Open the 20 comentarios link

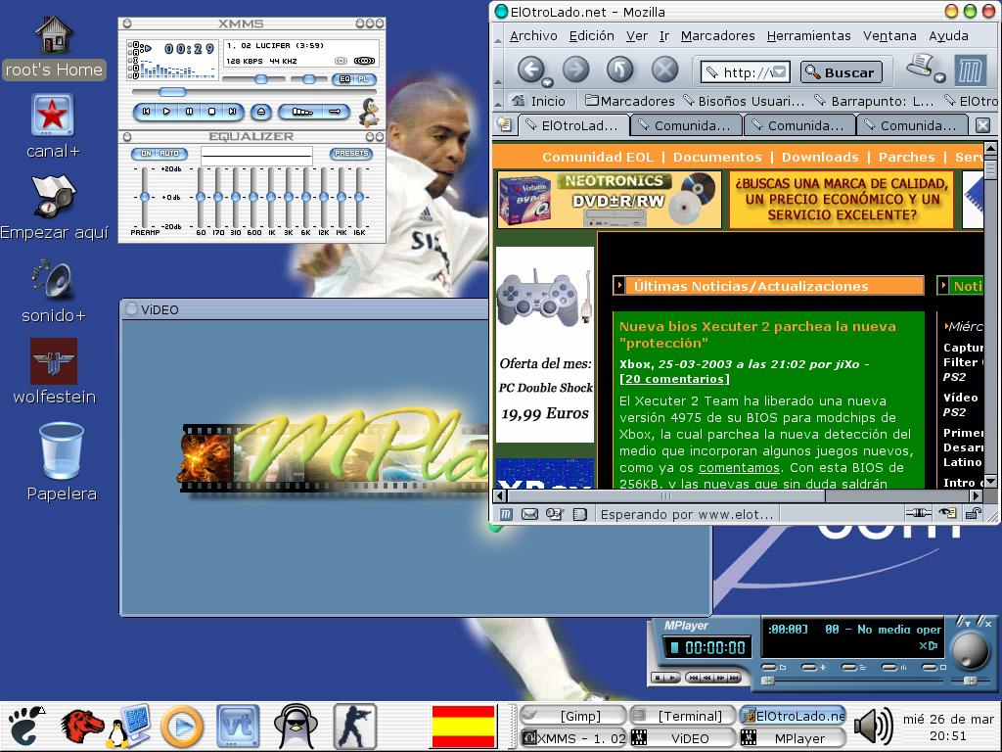[x=674, y=379]
